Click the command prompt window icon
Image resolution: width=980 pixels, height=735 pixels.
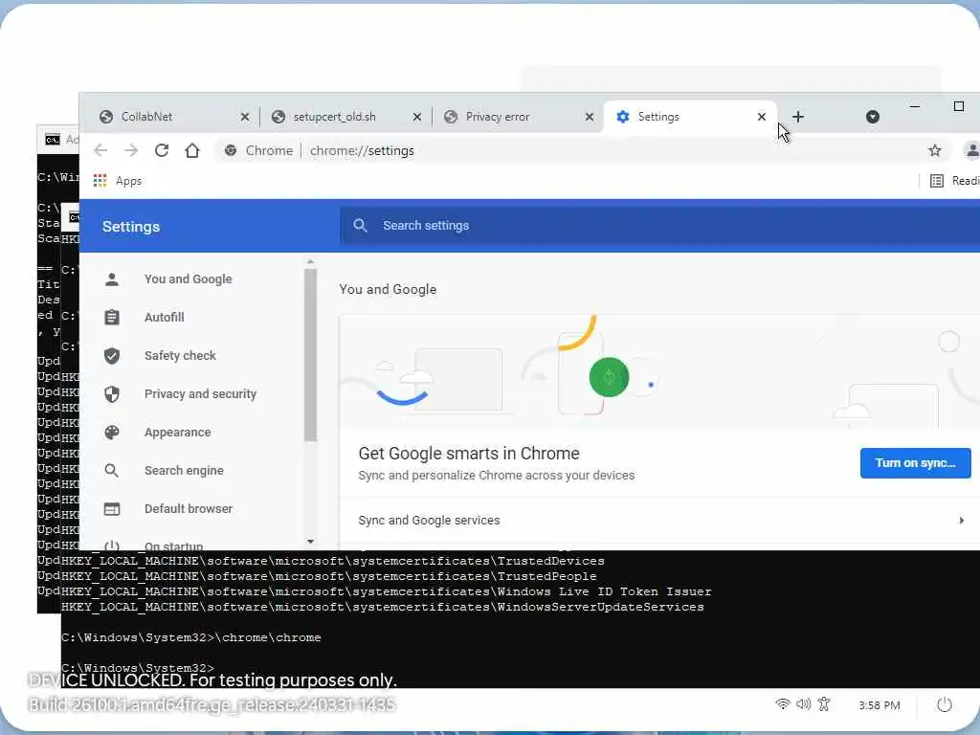click(53, 140)
